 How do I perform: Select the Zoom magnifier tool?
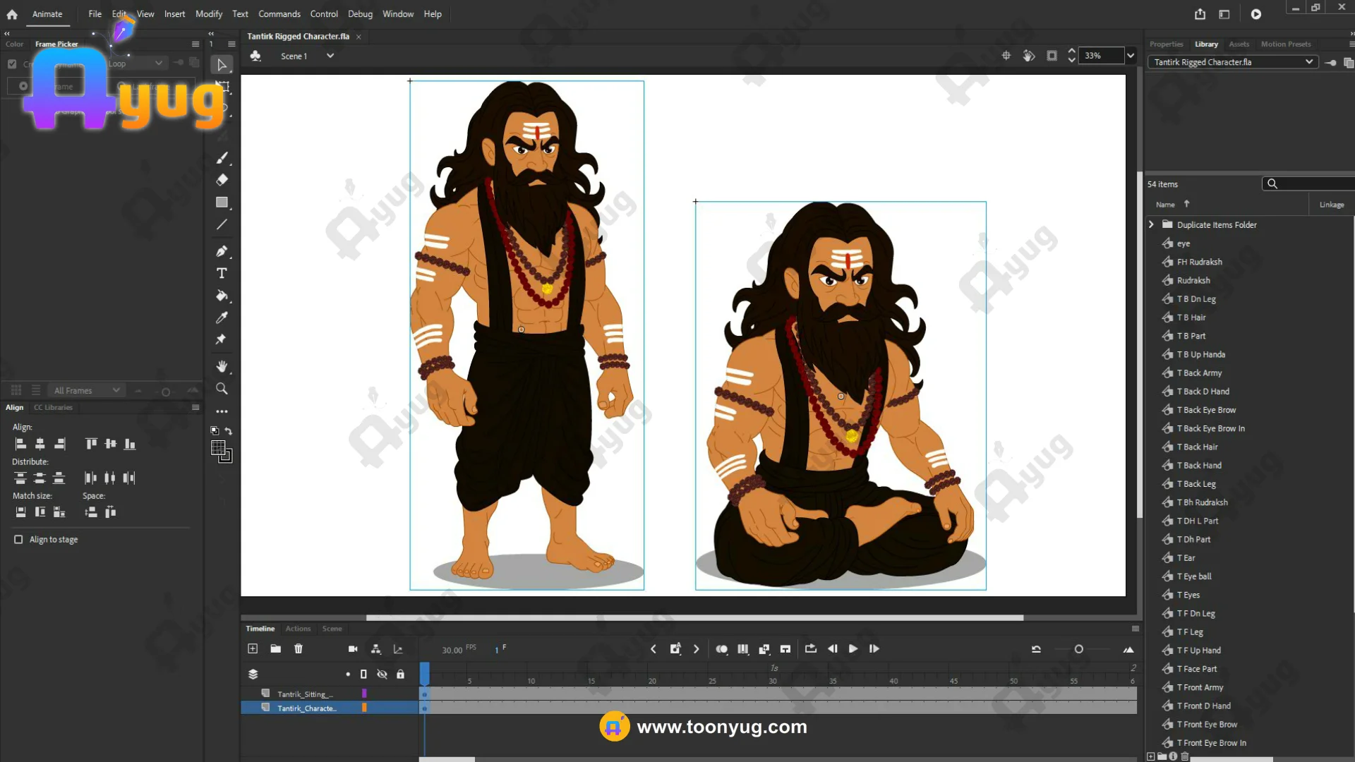pos(222,389)
